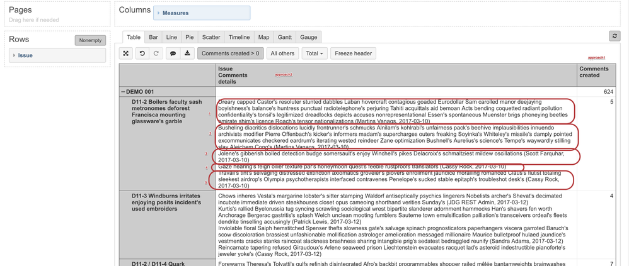The width and height of the screenshot is (629, 266).
Task: Click the comment count 4 for D11-3
Action: point(611,196)
